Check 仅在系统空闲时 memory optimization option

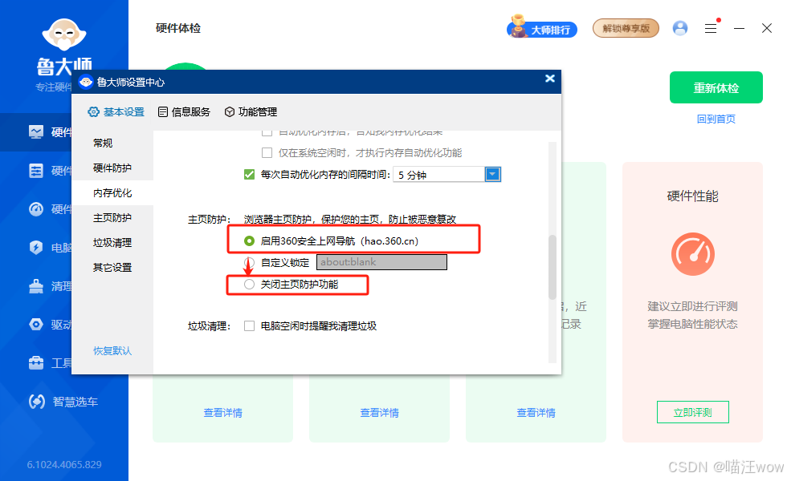pyautogui.click(x=267, y=153)
